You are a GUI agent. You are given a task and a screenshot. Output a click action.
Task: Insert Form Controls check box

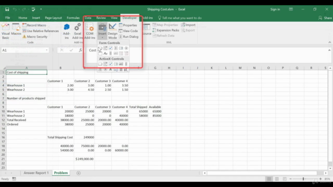pyautogui.click(x=110, y=48)
